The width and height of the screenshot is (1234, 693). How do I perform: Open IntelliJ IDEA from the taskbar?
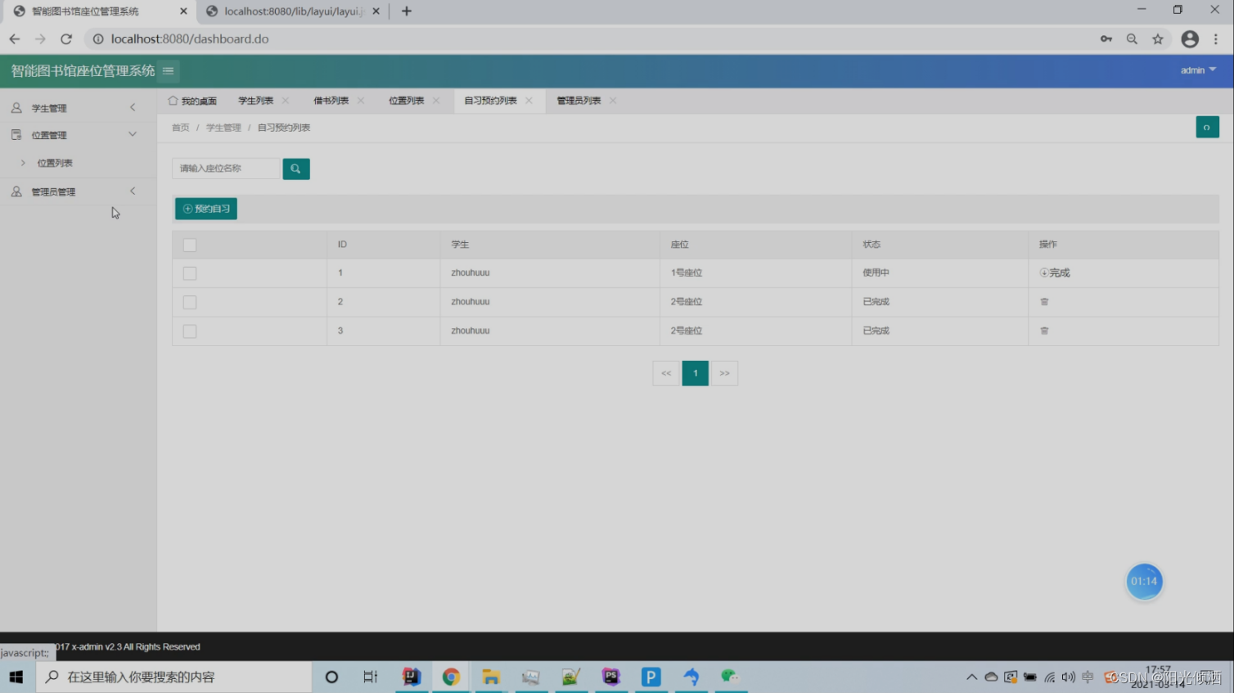[x=412, y=677]
